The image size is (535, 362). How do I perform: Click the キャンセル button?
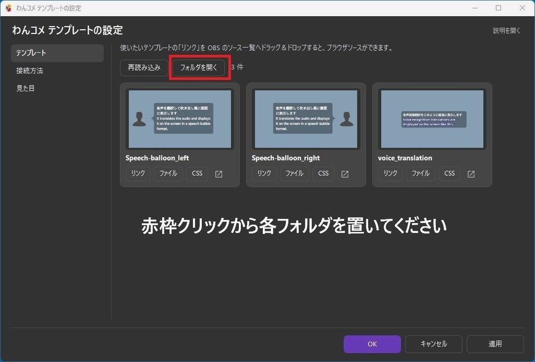pyautogui.click(x=434, y=344)
